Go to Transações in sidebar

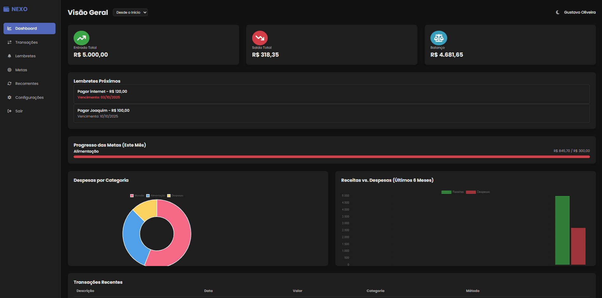coord(26,42)
